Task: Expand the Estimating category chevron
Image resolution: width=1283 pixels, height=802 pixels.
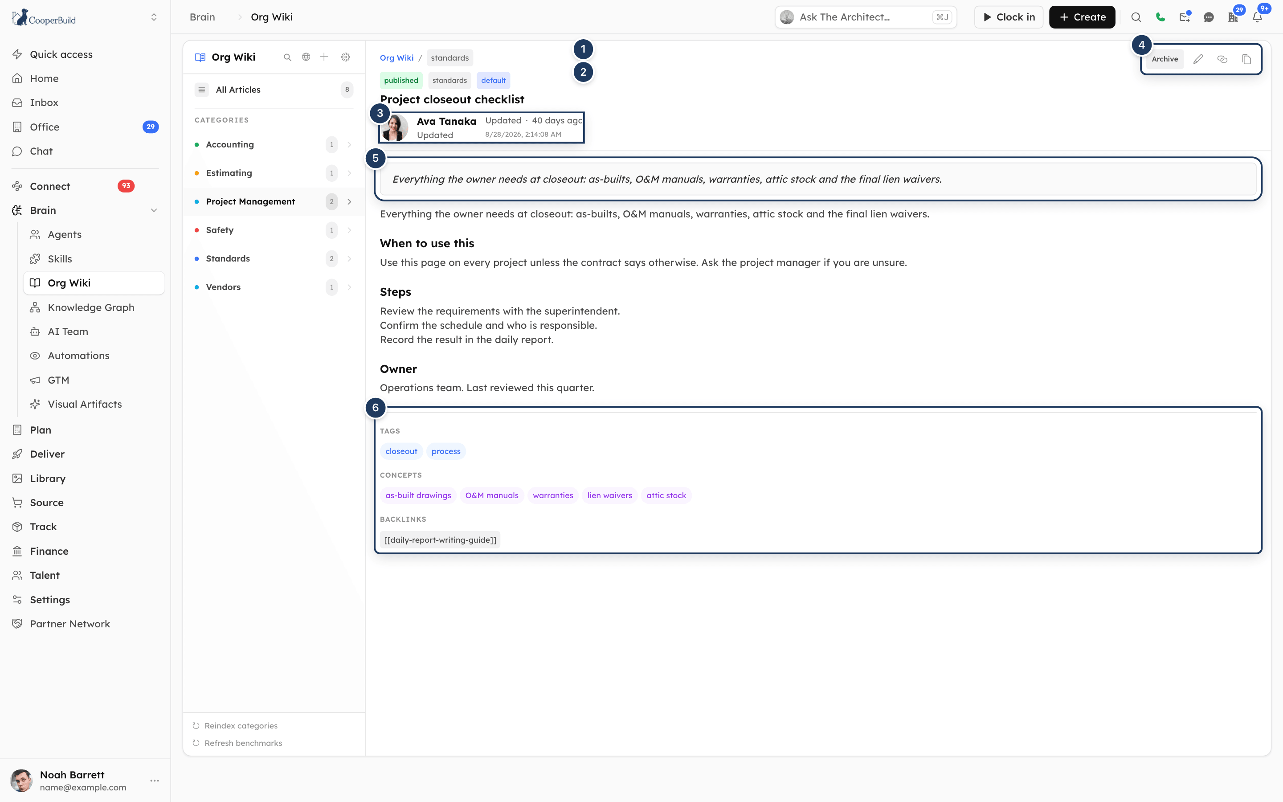Action: pos(349,173)
